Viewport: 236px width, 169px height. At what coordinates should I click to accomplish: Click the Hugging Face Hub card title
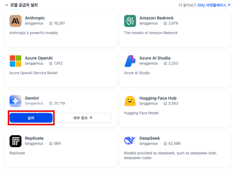158,98
